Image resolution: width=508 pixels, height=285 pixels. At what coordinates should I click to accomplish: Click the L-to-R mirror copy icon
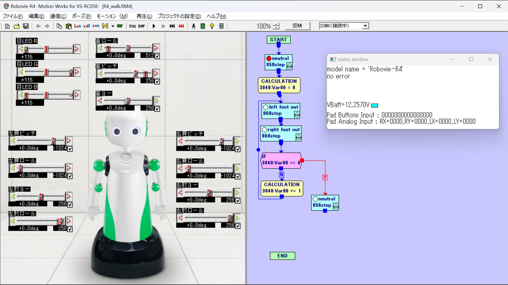tap(78, 26)
